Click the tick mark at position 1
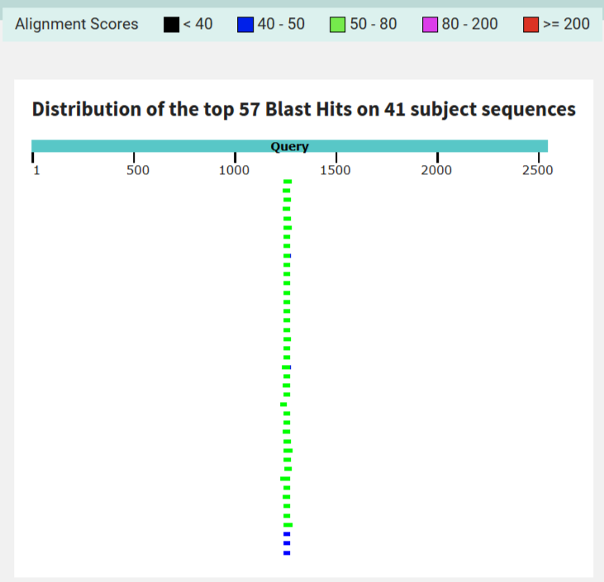This screenshot has height=582, width=604. [x=33, y=158]
